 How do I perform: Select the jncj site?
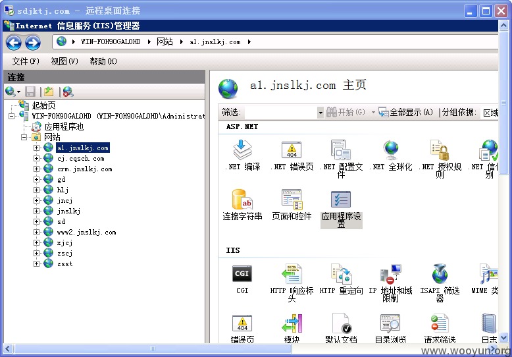(x=64, y=200)
